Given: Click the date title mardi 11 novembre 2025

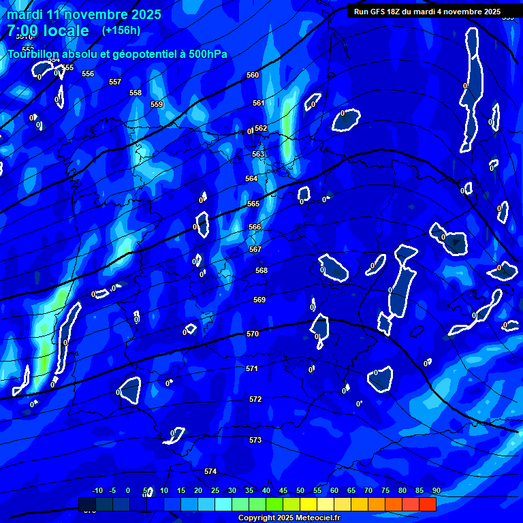Looking at the screenshot, I should 84,14.
